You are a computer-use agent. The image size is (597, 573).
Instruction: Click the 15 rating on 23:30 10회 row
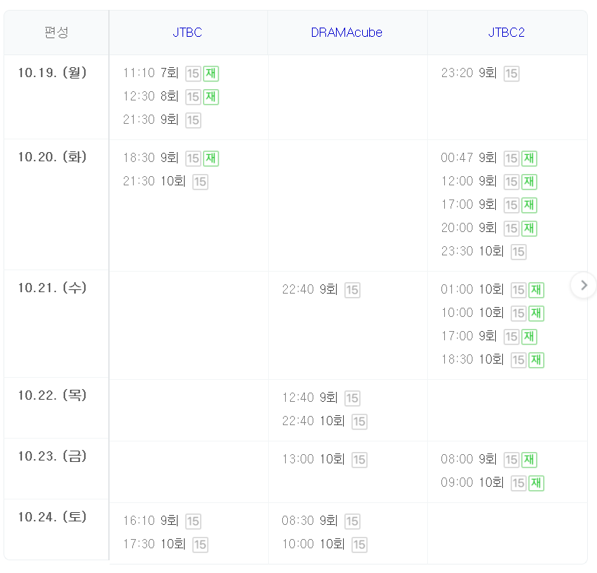(x=518, y=252)
